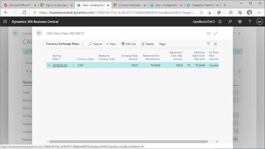Click the background Currency card back arrow
The height and width of the screenshot is (149, 265).
[x=16, y=33]
